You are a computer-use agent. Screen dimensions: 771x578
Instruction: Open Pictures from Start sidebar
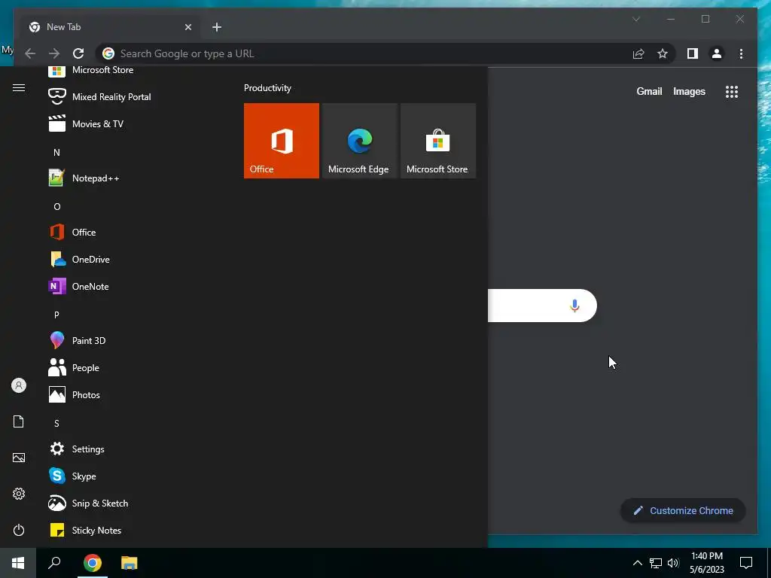[19, 458]
